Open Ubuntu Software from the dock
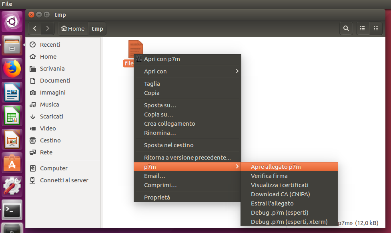Viewport: 391px width, 233px height. pos(12,163)
